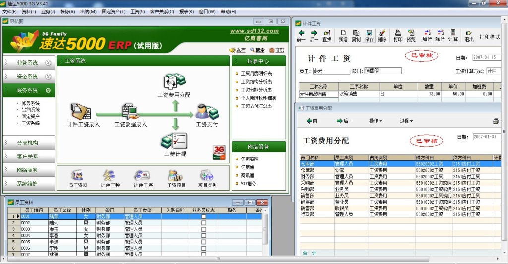Screen dimensions: 508x264
Task: Click the 部门 input field in 计件工资
Action: point(382,70)
